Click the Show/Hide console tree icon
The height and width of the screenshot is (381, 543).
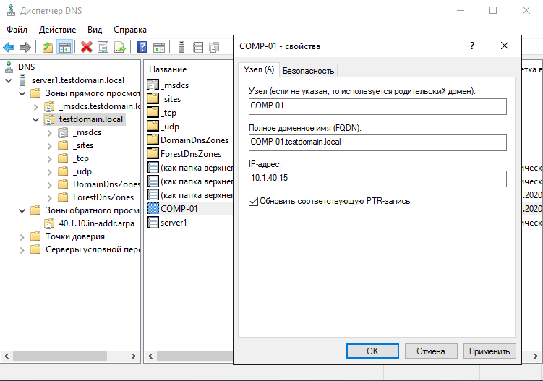click(64, 47)
